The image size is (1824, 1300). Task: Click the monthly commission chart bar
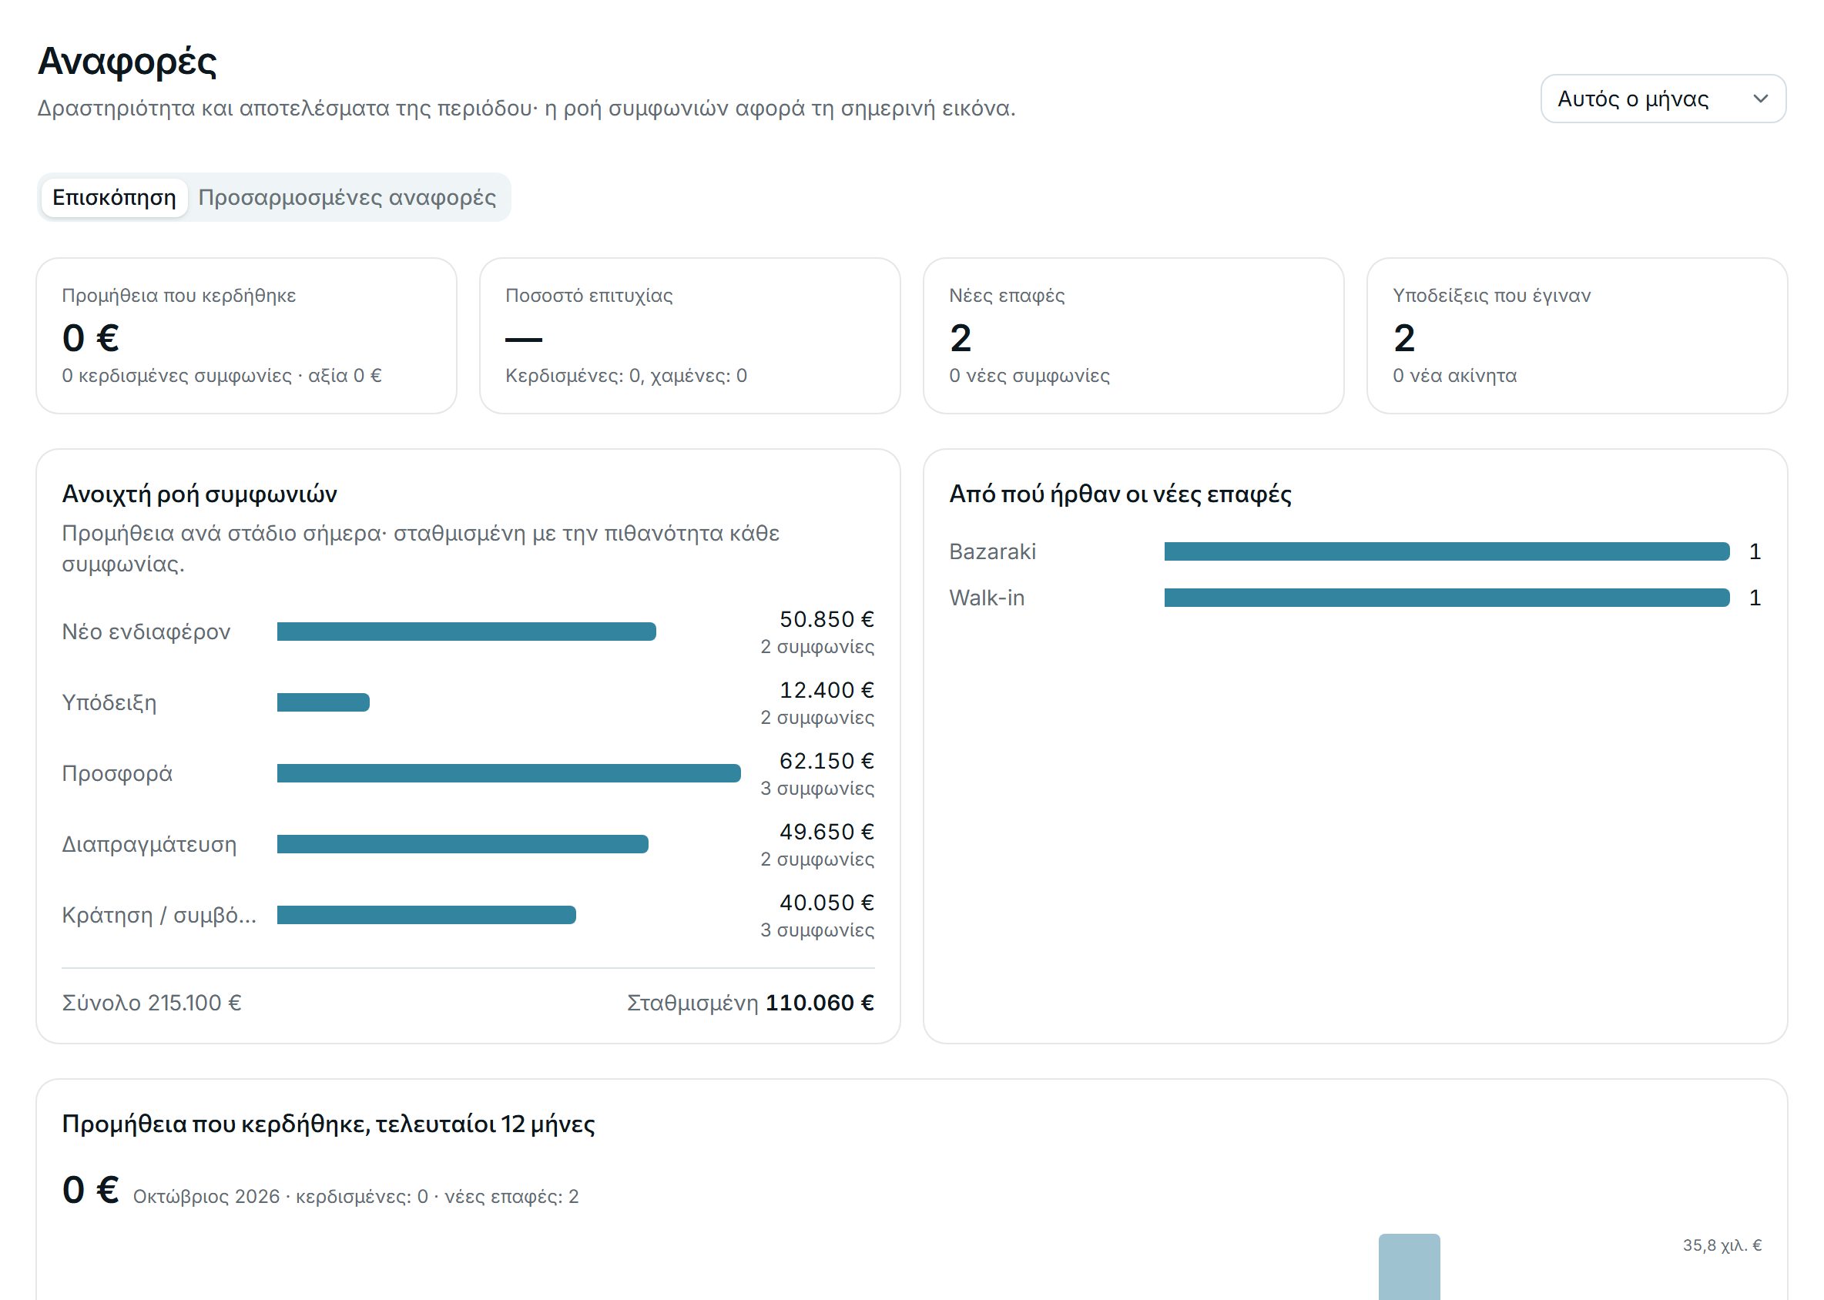coord(1410,1266)
